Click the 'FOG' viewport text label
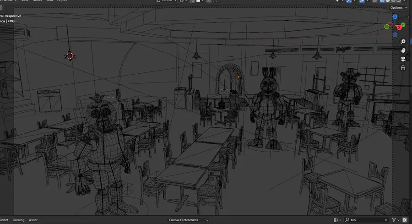412x224 pixels. [11, 21]
